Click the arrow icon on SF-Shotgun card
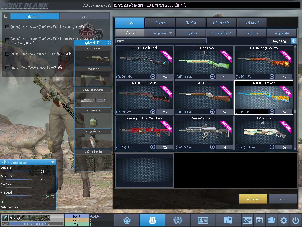302x227 pixels. coord(262,123)
